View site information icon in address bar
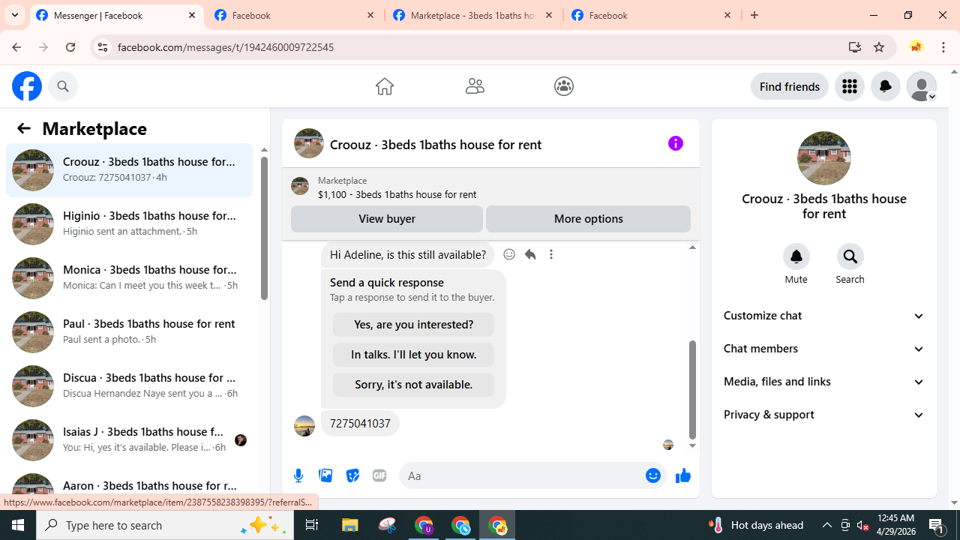Viewport: 960px width, 540px height. pyautogui.click(x=103, y=47)
